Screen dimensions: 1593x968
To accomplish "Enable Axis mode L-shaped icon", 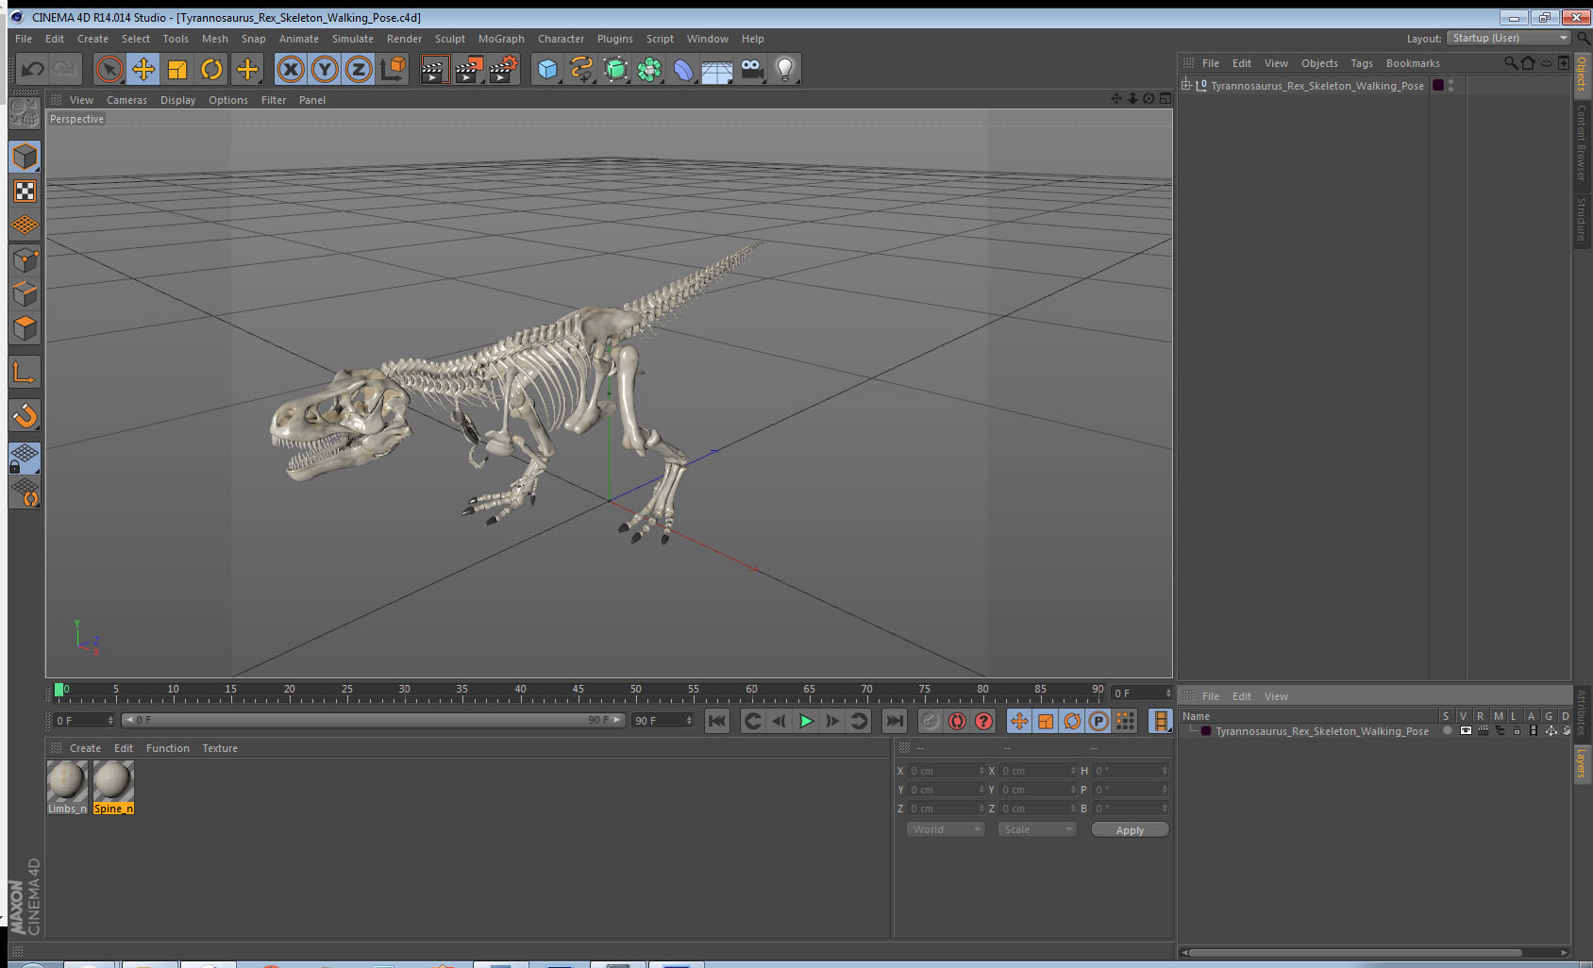I will [x=25, y=373].
